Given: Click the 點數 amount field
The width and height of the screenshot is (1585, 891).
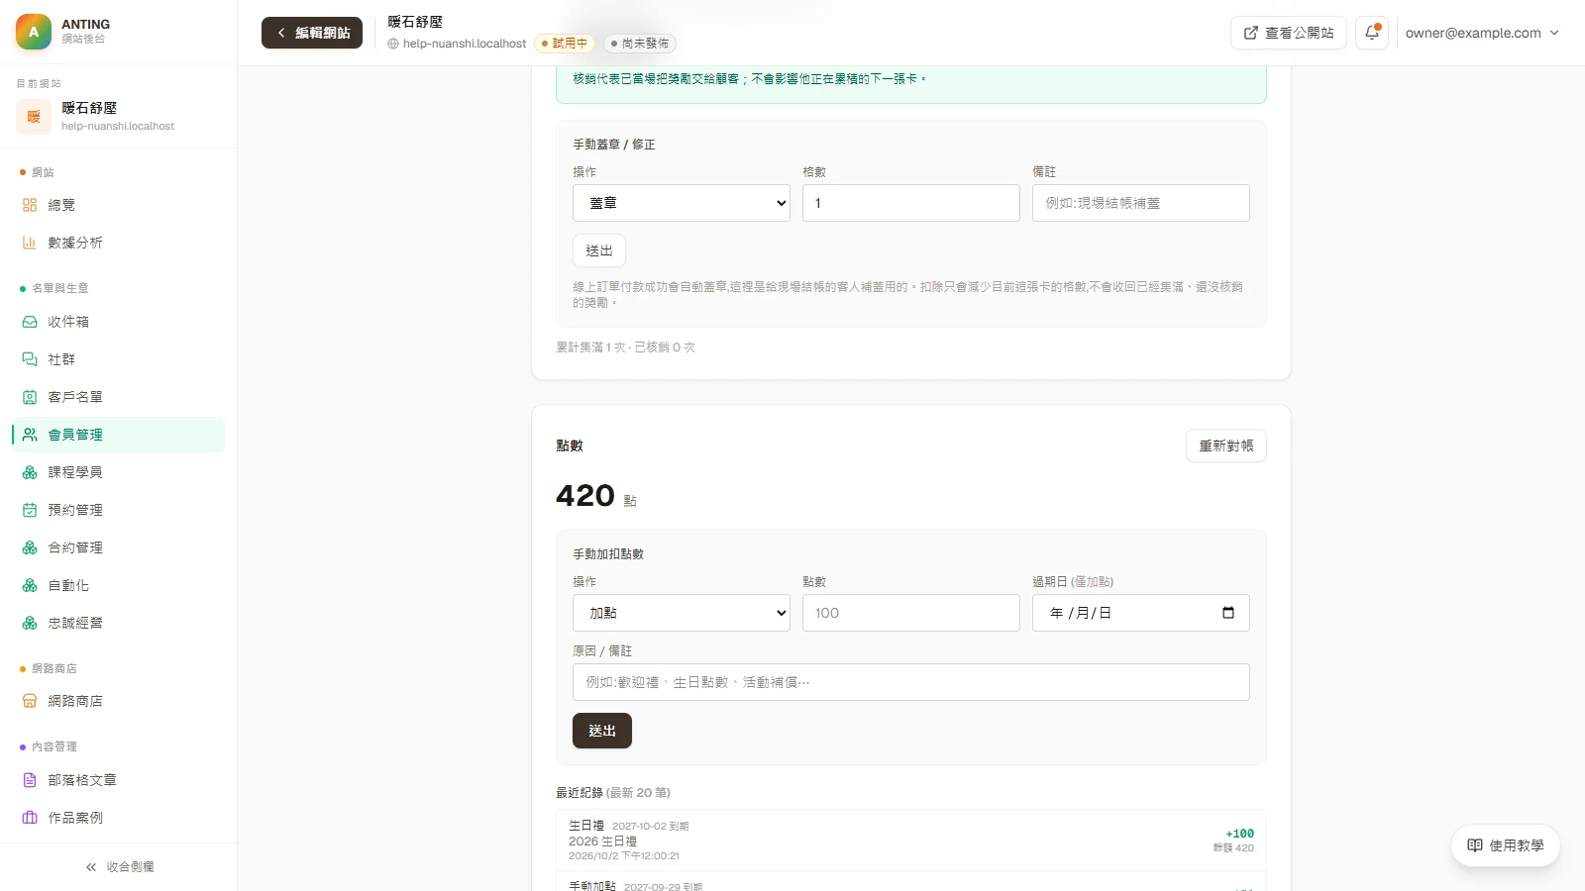Looking at the screenshot, I should click(911, 613).
